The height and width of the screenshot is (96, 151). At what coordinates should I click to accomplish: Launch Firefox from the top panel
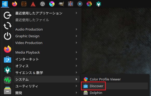tap(15, 4)
